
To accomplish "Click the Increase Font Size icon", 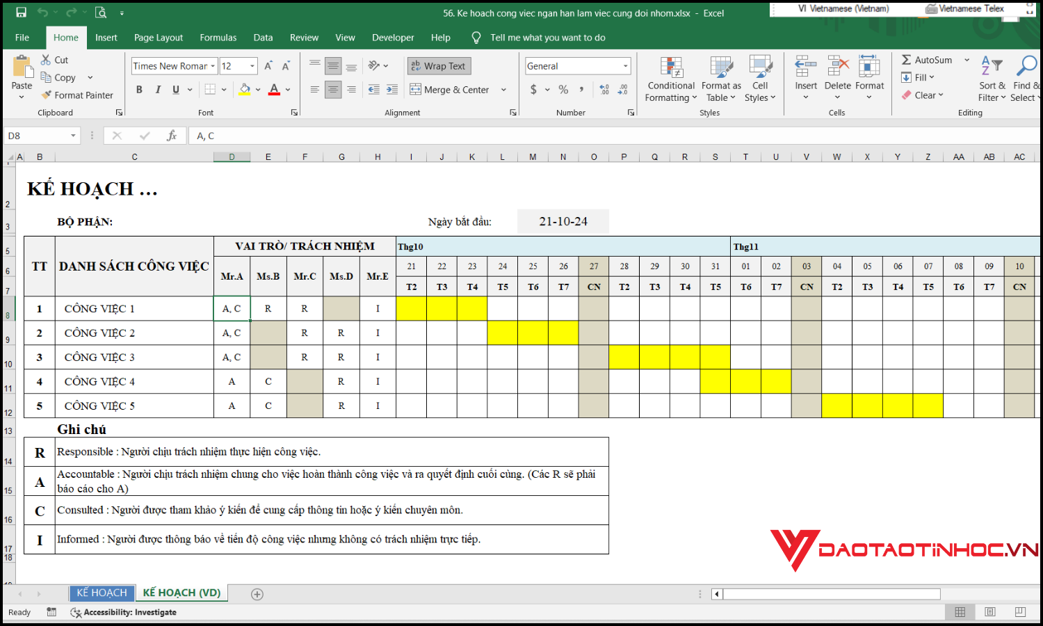I will [x=268, y=66].
